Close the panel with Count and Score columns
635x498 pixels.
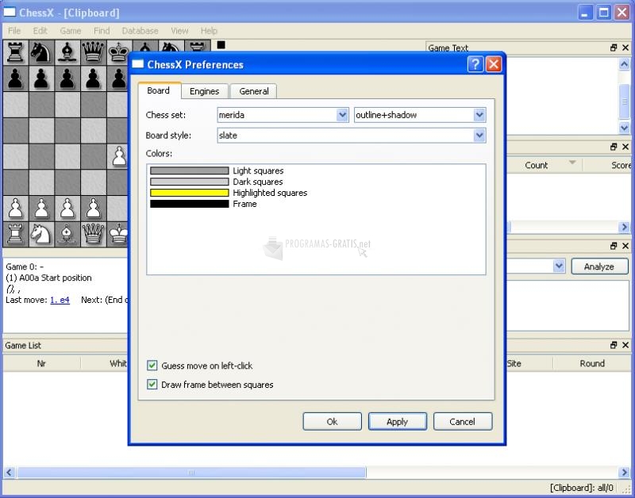pyautogui.click(x=625, y=147)
